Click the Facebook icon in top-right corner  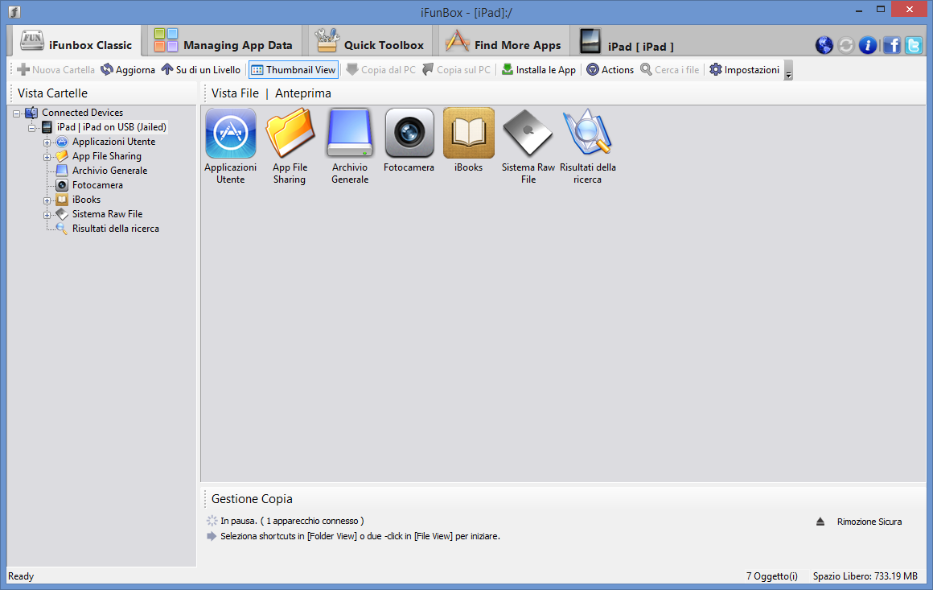(x=891, y=45)
